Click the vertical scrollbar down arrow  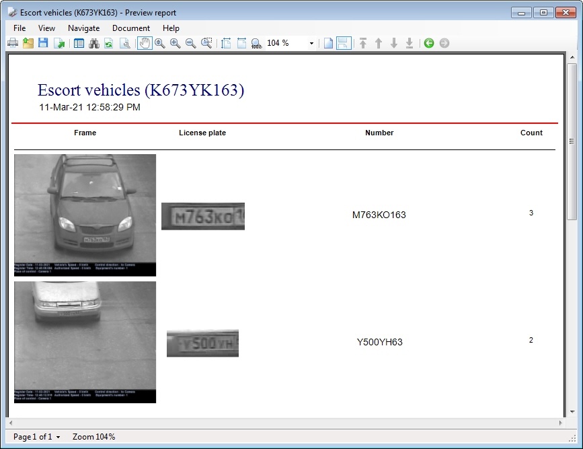tap(572, 411)
